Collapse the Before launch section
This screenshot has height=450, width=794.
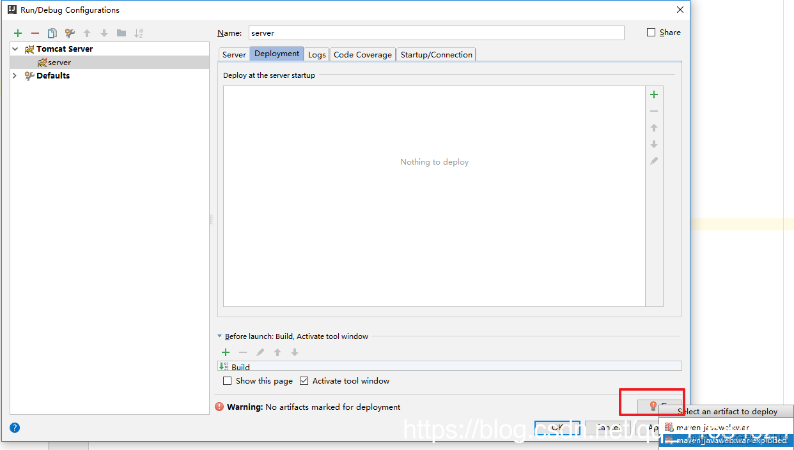point(220,336)
